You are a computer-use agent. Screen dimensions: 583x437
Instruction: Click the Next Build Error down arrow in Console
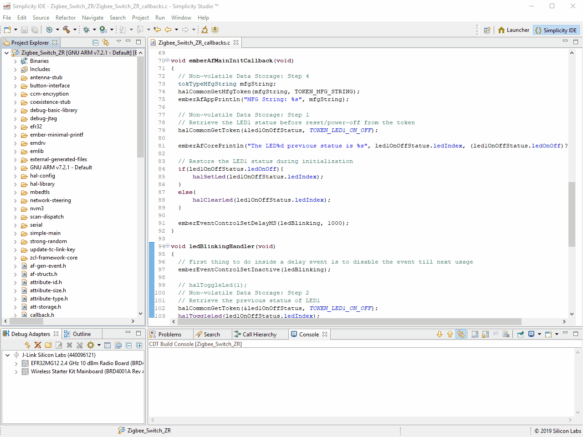click(x=440, y=334)
